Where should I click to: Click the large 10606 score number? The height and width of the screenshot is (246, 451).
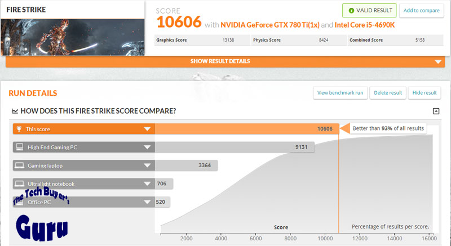[x=179, y=22]
